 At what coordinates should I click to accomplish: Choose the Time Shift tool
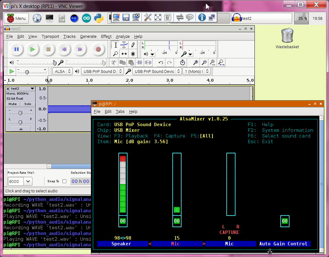124,54
